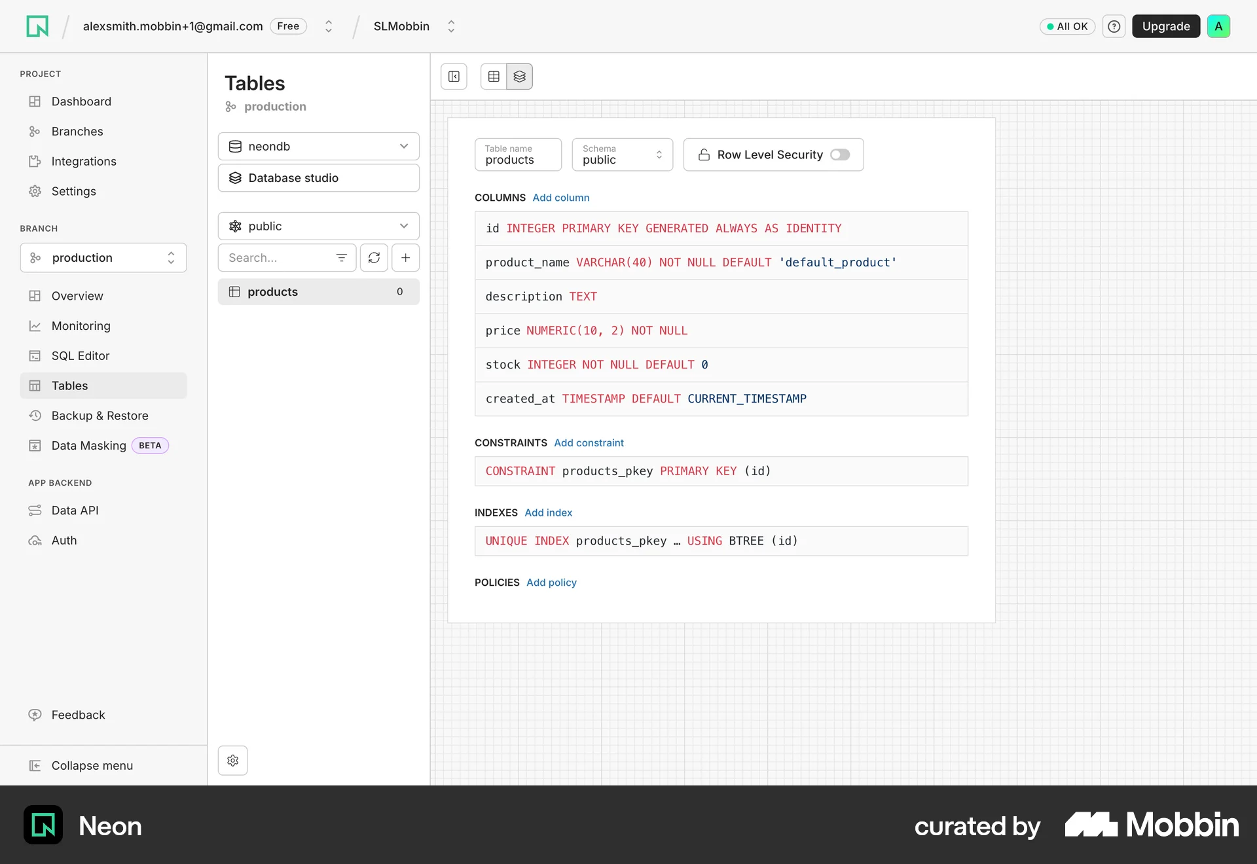Open project Settings
The image size is (1257, 864).
(73, 192)
